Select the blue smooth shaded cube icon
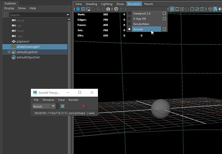This screenshot has width=222, height=154. (x=215, y=9)
